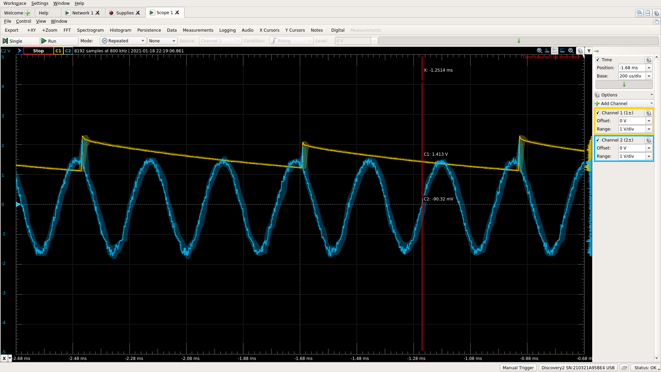661x372 pixels.
Task: Click the Single acquisition button
Action: click(20, 41)
